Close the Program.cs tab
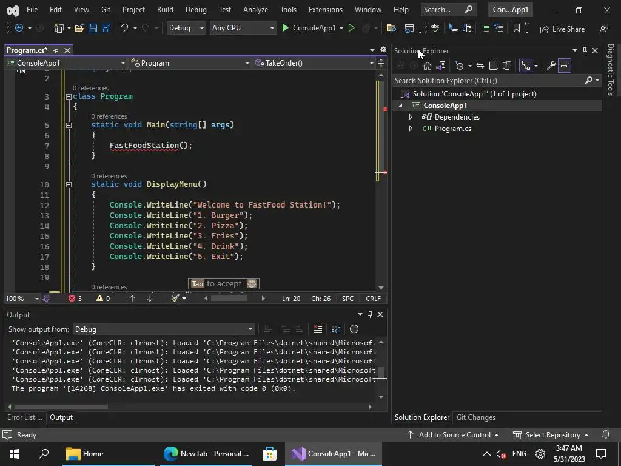Screen dimensions: 621x466 click(x=67, y=50)
